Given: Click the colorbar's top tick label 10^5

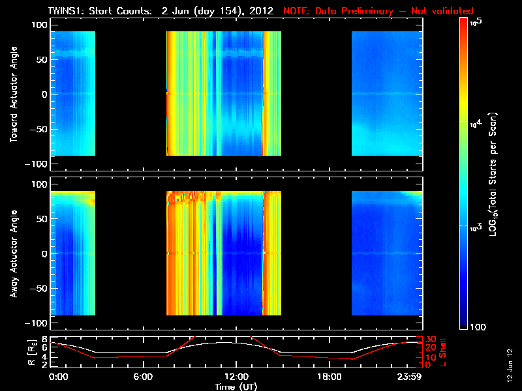Looking at the screenshot, I should point(476,22).
